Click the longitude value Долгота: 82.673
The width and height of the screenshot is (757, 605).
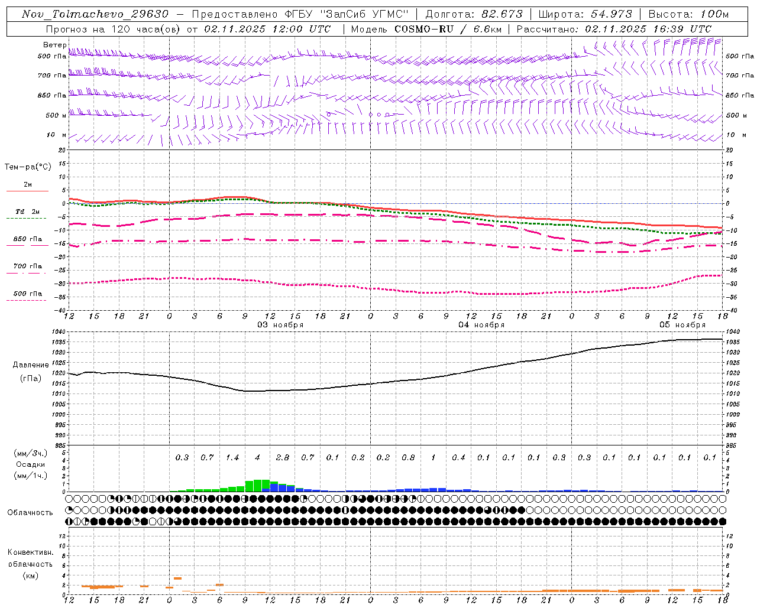click(474, 14)
